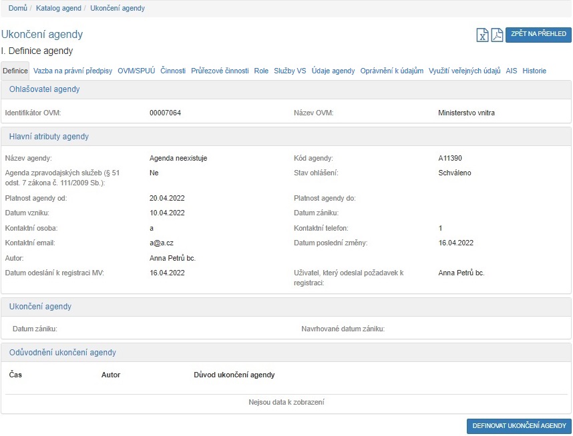Open the AIS tab

tap(512, 71)
